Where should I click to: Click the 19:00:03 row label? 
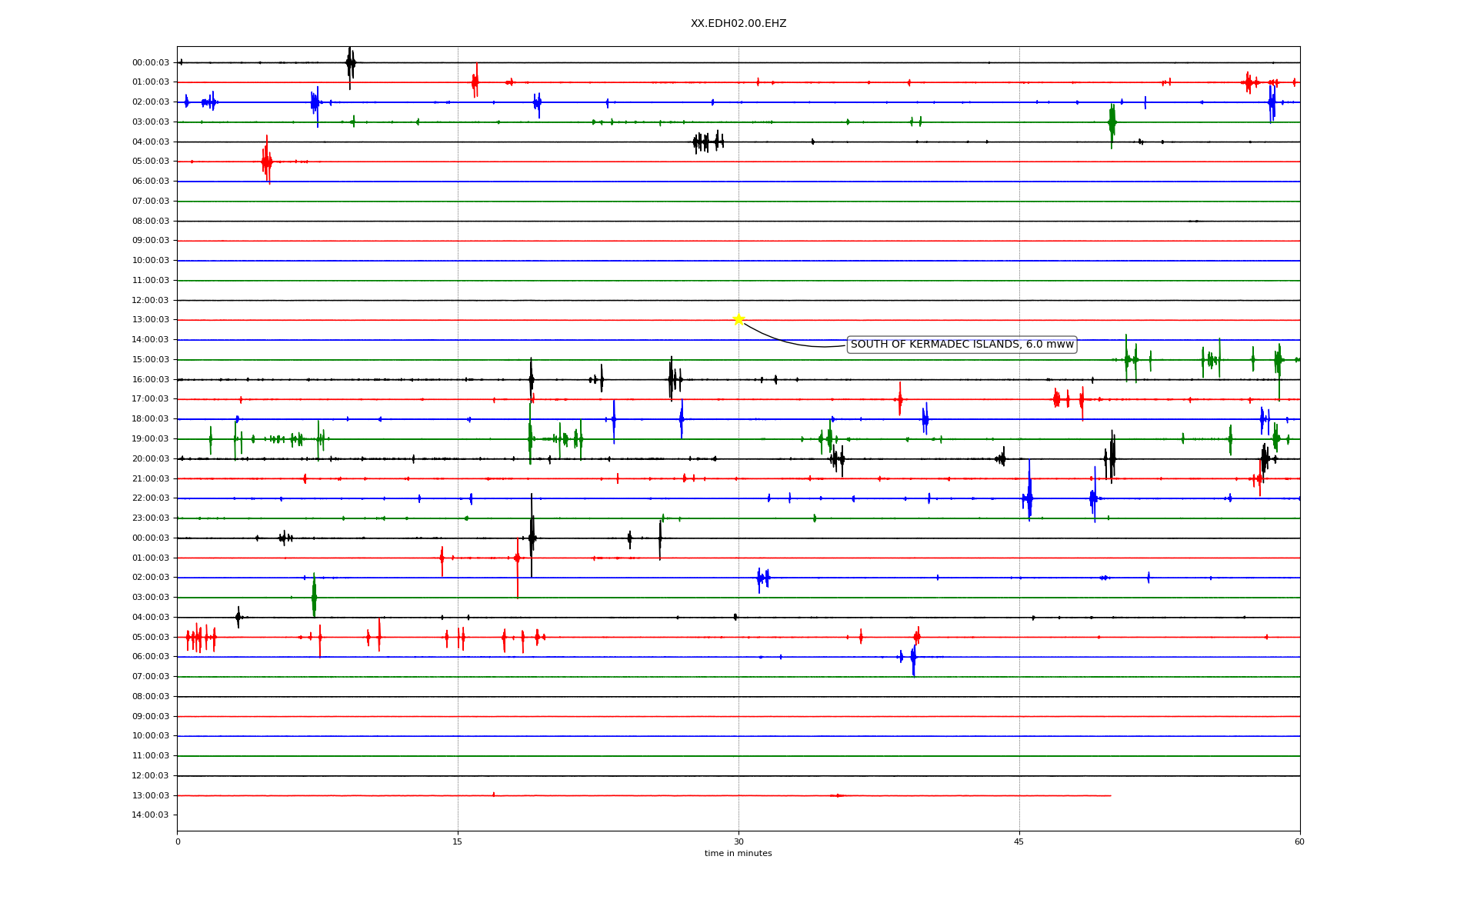pos(150,439)
